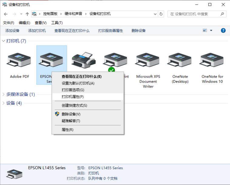Click the 打印服务器属性 toolbar button
Image resolution: width=230 pixels, height=185 pixels.
click(x=110, y=31)
